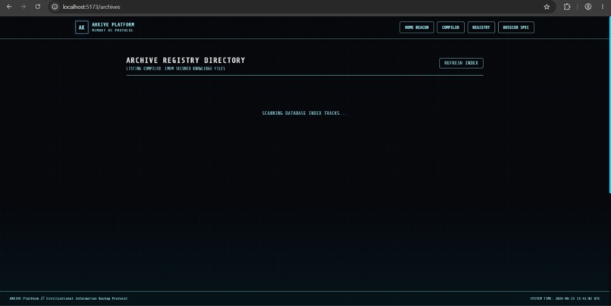Open the Dossier Spec page

(516, 27)
